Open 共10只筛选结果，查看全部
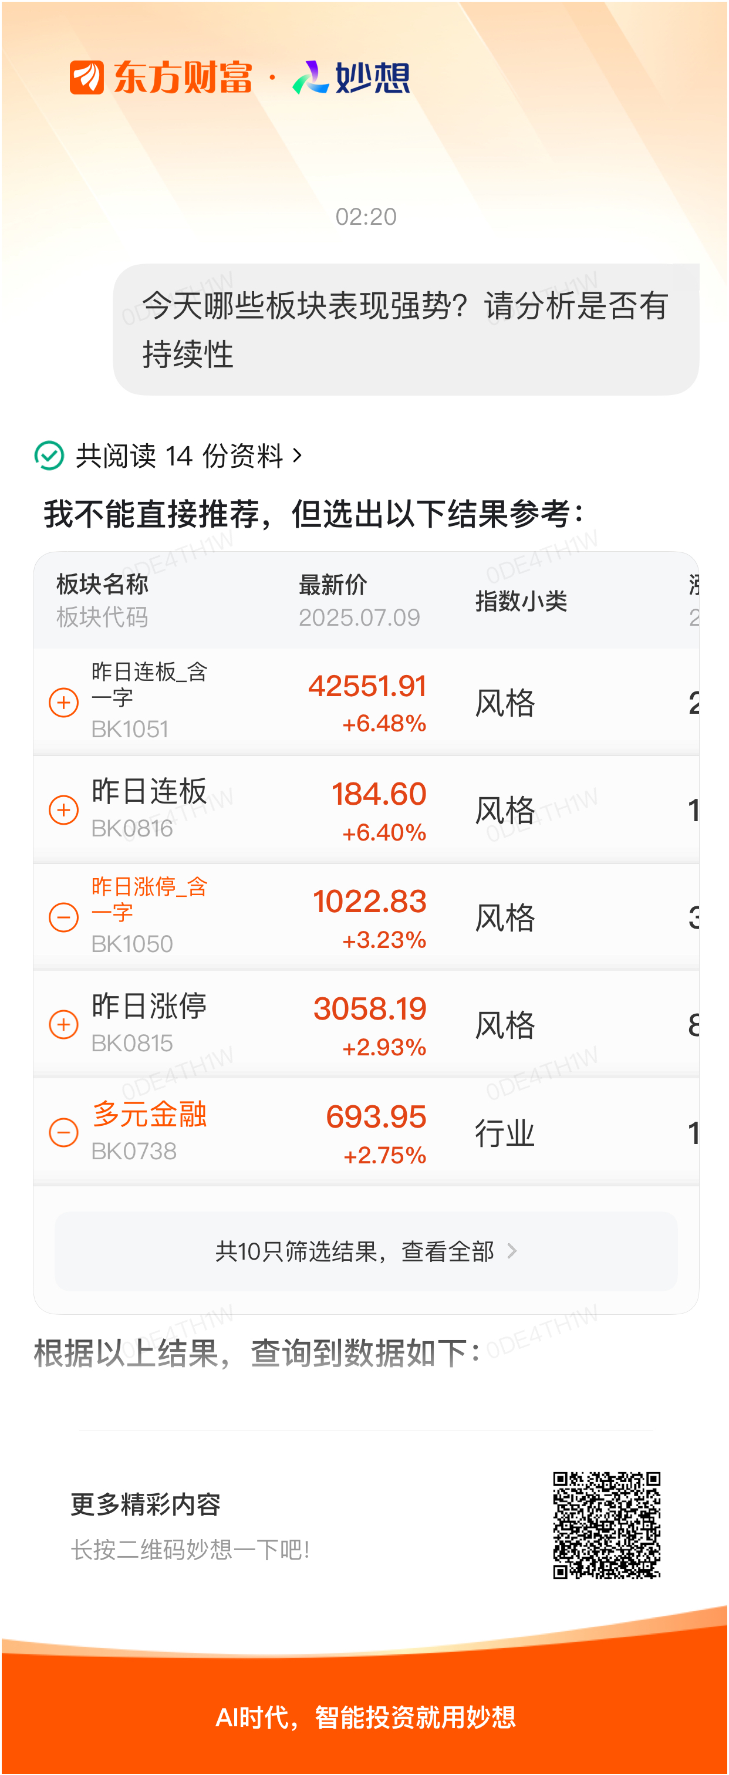The image size is (729, 1775). pos(366,1251)
